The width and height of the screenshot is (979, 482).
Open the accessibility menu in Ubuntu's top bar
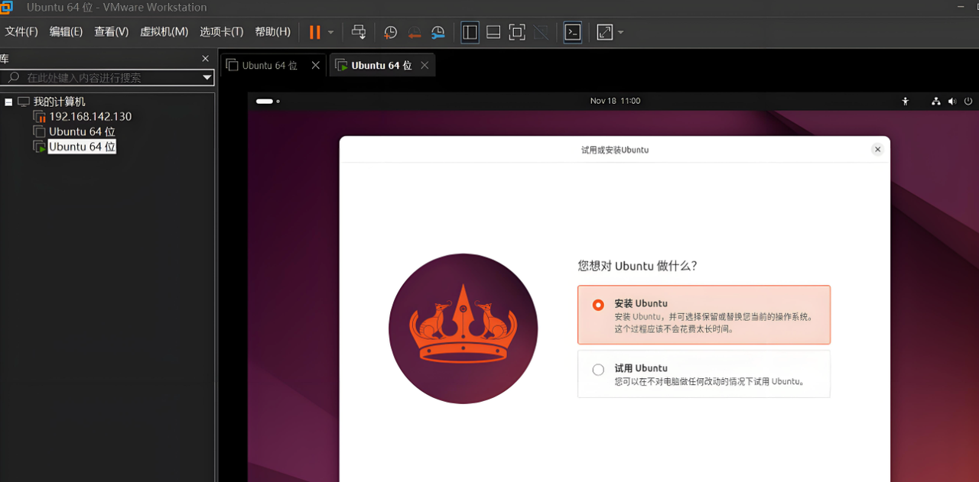tap(905, 101)
